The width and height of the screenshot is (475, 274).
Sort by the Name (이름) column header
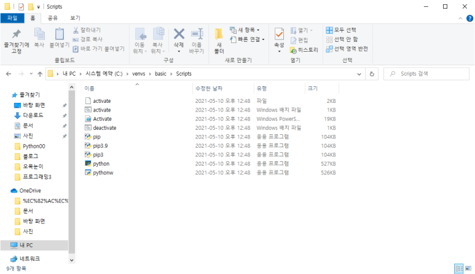pos(138,88)
